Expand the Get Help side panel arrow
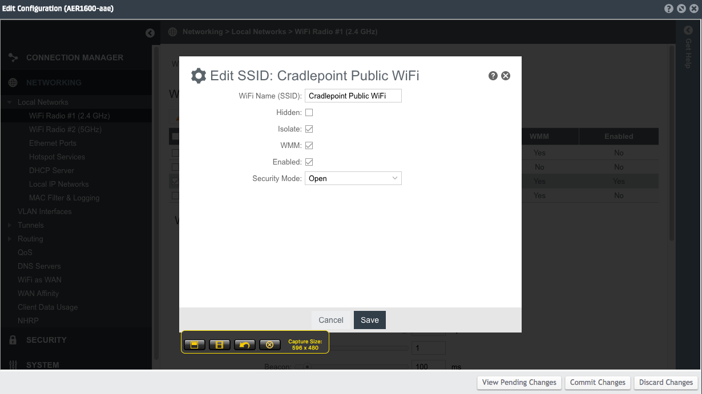Image resolution: width=702 pixels, height=394 pixels. 688,31
